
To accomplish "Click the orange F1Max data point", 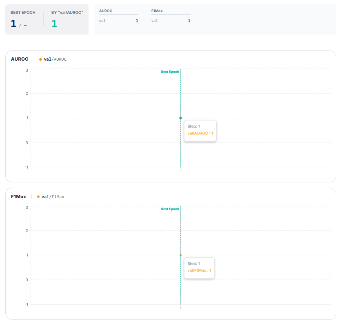I will click(x=181, y=255).
